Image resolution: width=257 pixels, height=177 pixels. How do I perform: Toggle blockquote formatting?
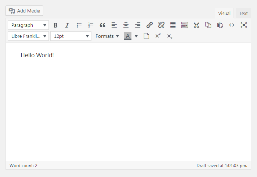tap(102, 25)
